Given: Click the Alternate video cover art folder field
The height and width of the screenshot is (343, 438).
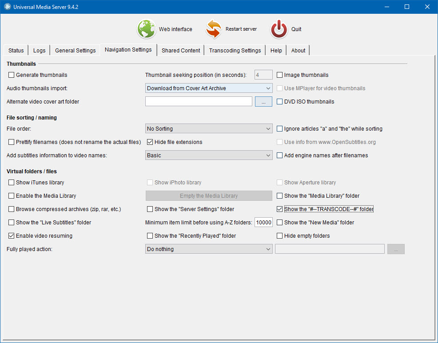Looking at the screenshot, I should (x=199, y=102).
